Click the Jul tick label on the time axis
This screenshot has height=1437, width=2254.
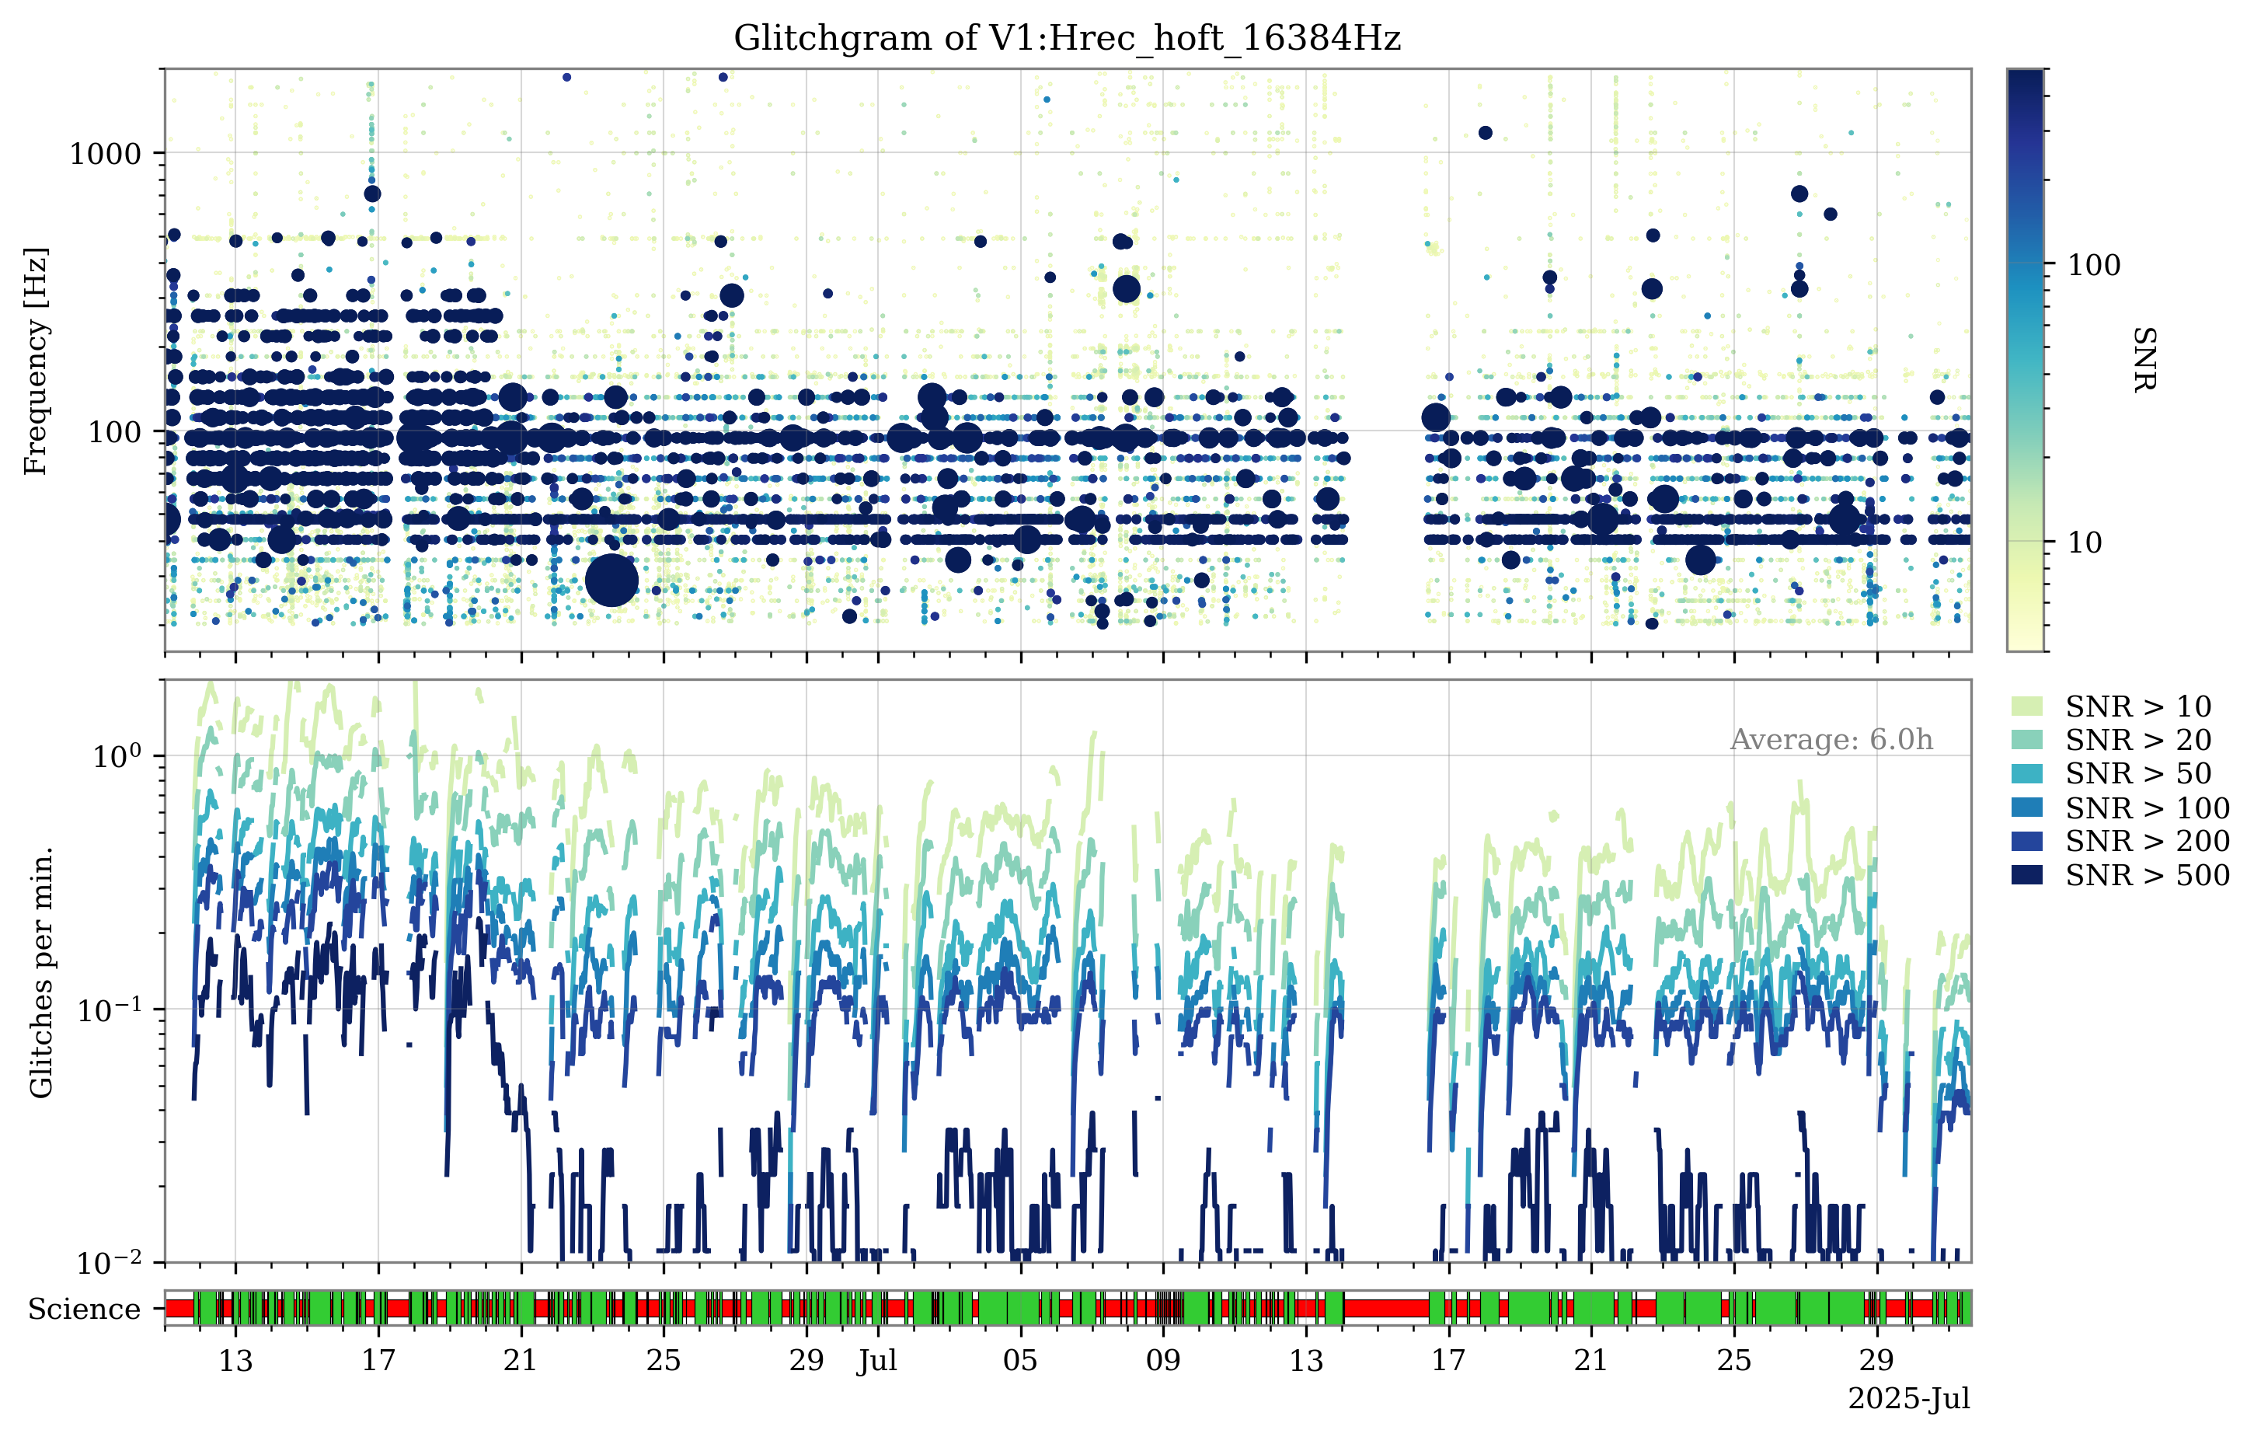click(x=878, y=1360)
